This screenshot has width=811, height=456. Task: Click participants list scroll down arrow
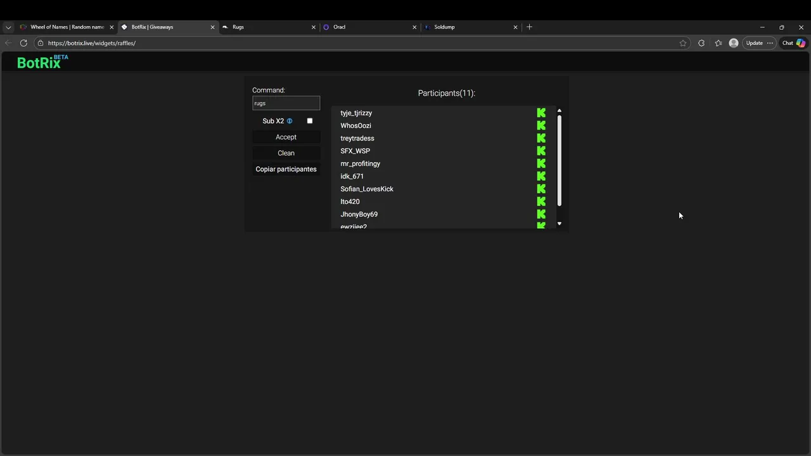pos(559,224)
